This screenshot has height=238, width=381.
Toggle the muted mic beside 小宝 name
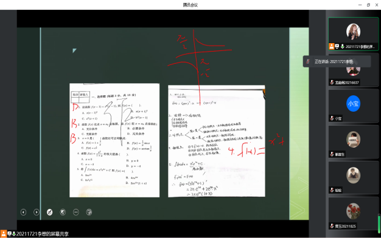coord(332,118)
